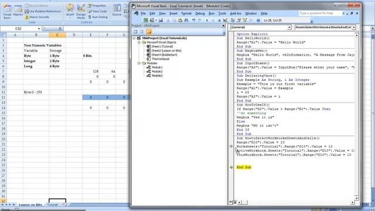Select ThisWorkbook in project tree
The image size is (375, 211).
point(161,59)
